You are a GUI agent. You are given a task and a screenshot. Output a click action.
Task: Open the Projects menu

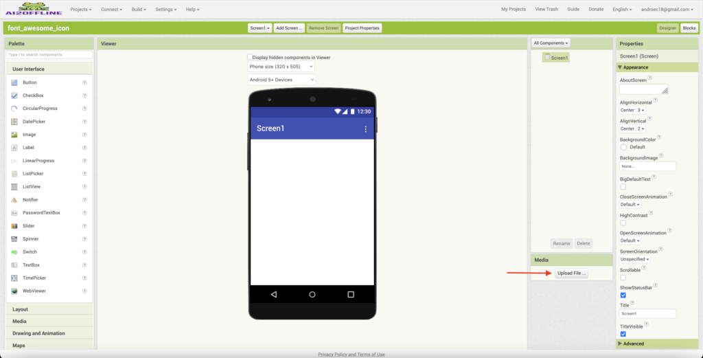[81, 10]
